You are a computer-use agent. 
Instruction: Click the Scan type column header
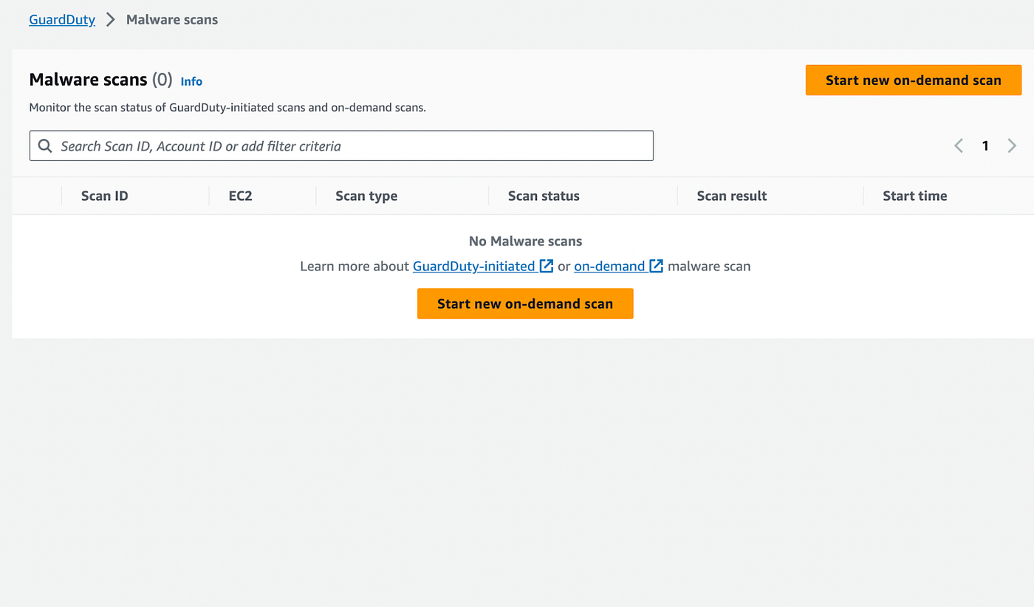(x=366, y=196)
